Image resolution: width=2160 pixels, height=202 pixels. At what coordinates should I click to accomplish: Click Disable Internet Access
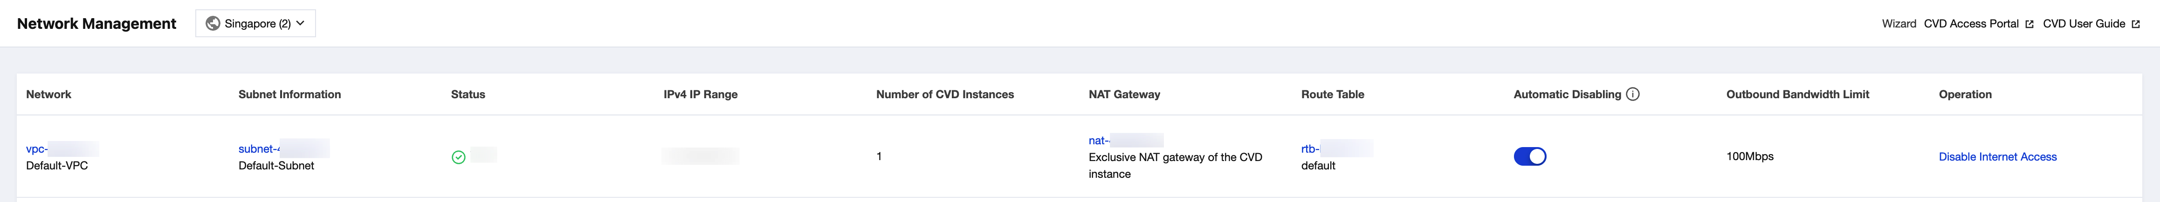1997,157
